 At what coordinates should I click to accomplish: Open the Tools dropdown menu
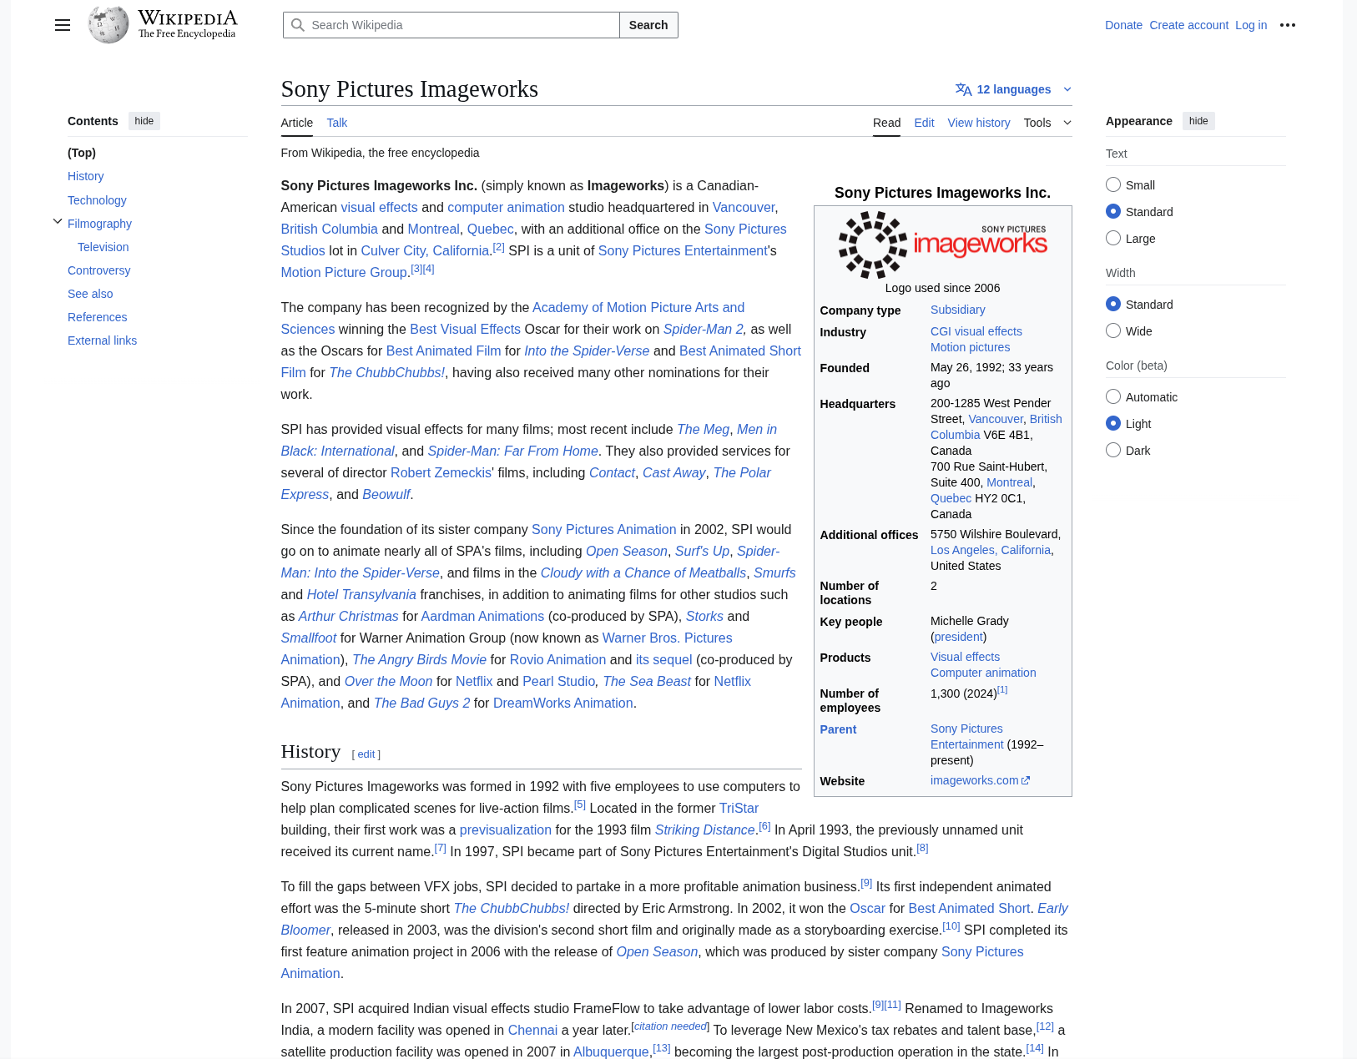pyautogui.click(x=1047, y=123)
